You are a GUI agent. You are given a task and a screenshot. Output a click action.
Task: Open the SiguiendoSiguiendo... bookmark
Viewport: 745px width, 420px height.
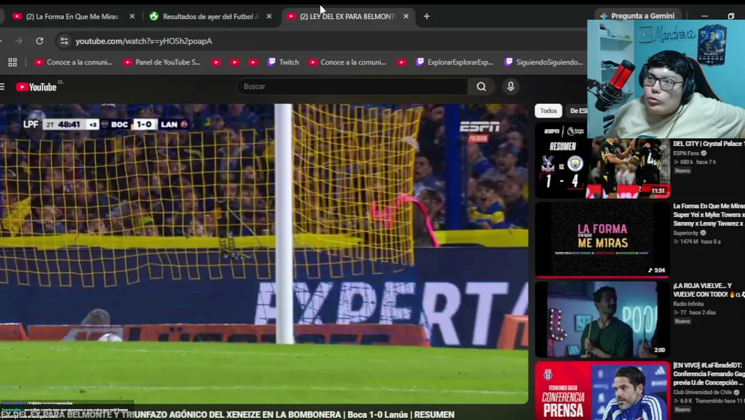[544, 62]
